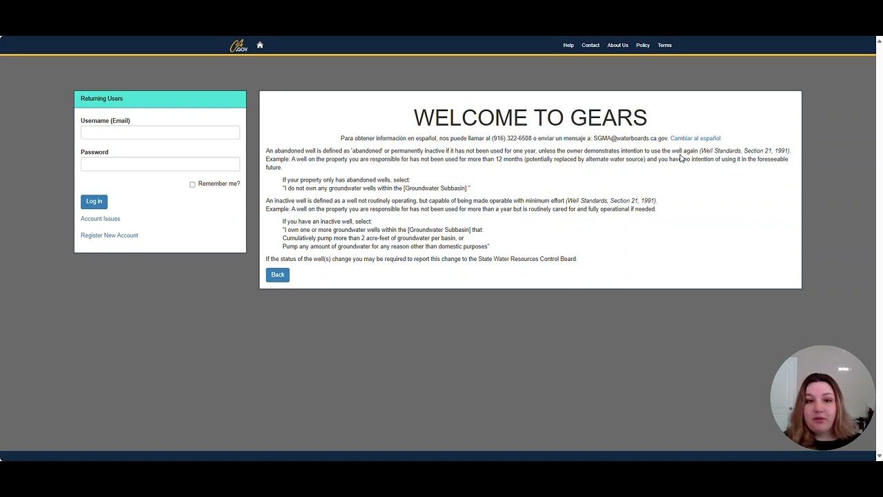Open Register New Account link
Viewport: 883px width, 497px height.
tap(109, 235)
